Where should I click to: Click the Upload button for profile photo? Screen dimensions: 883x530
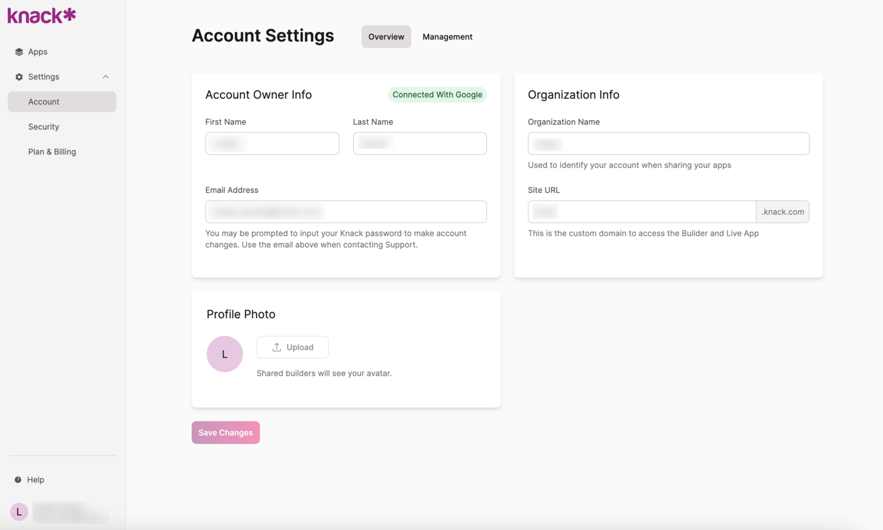point(293,347)
